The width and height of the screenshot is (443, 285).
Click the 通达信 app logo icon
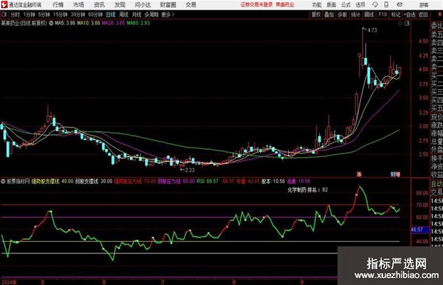click(4, 5)
